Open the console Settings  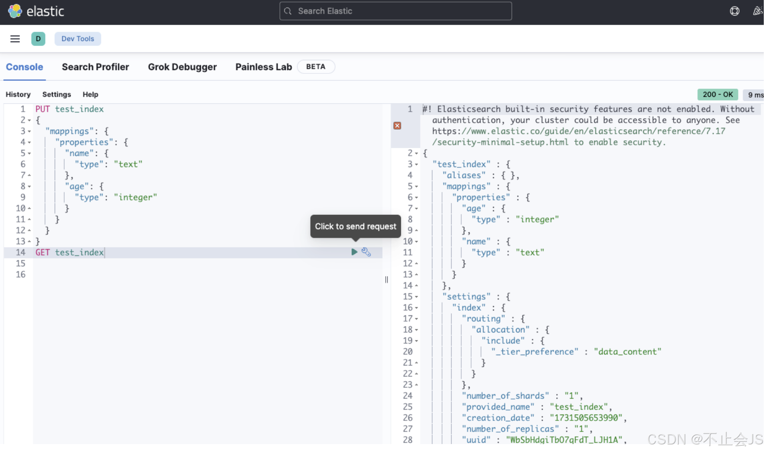[57, 94]
